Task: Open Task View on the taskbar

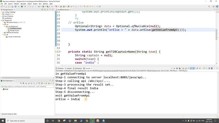Action: coord(53,121)
